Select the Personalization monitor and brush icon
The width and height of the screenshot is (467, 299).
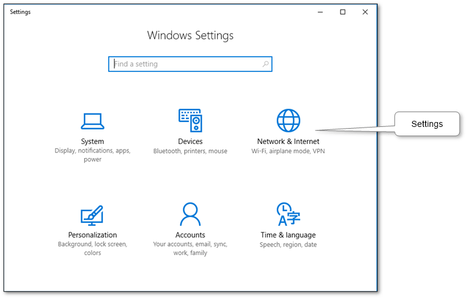(x=92, y=215)
